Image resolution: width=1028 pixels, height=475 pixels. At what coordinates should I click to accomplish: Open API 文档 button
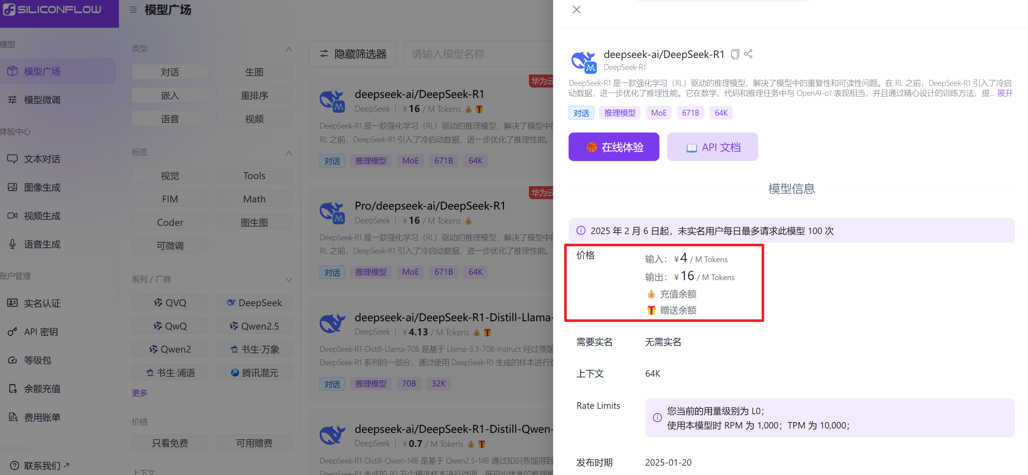712,147
